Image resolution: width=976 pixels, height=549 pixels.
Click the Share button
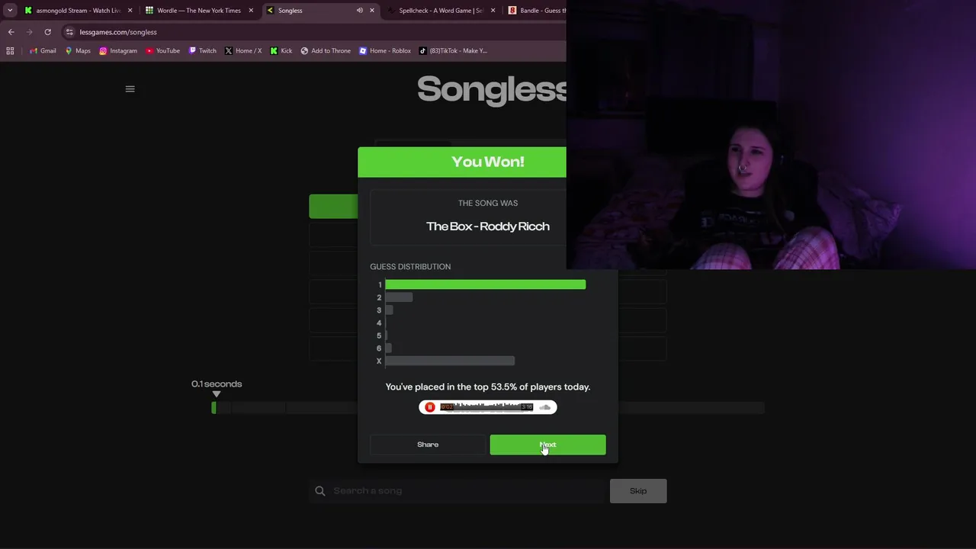pos(428,445)
